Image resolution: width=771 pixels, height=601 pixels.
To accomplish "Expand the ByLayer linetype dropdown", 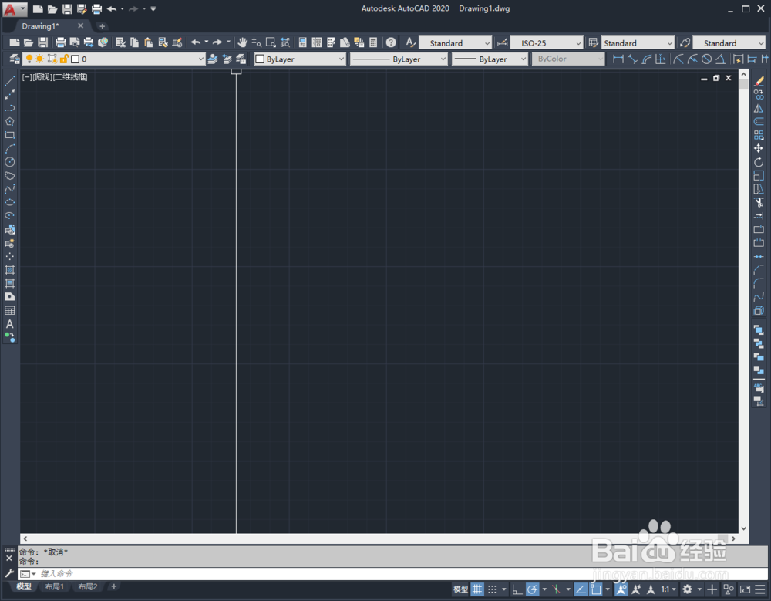I will pyautogui.click(x=443, y=59).
